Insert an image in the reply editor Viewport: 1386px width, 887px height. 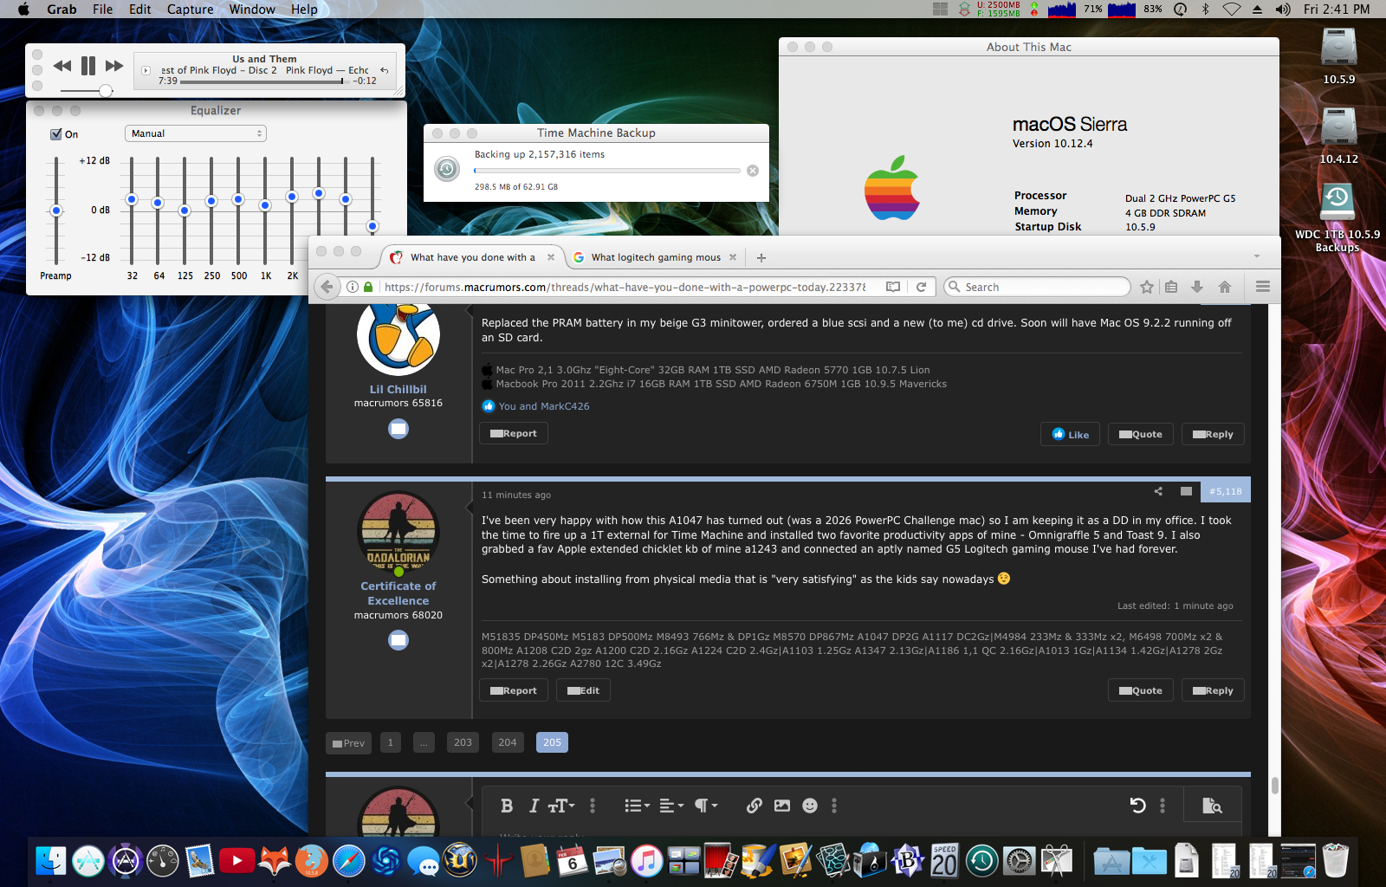pos(782,806)
